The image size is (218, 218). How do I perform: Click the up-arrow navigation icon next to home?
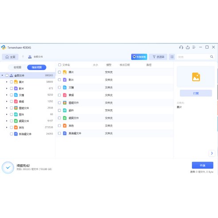pyautogui.click(x=23, y=57)
